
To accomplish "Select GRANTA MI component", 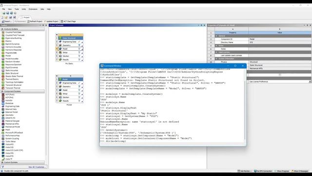I will tap(10, 118).
